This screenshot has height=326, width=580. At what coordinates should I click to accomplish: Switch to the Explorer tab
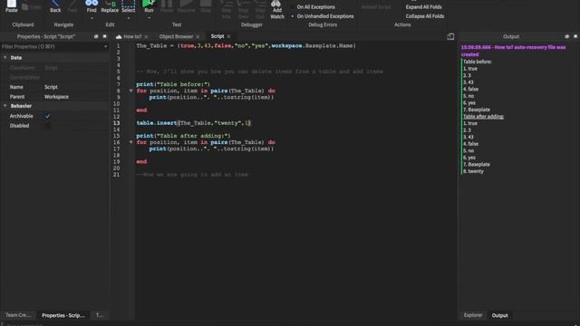[473, 315]
